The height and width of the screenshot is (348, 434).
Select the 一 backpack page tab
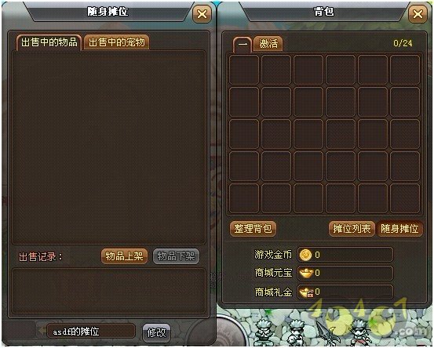243,44
